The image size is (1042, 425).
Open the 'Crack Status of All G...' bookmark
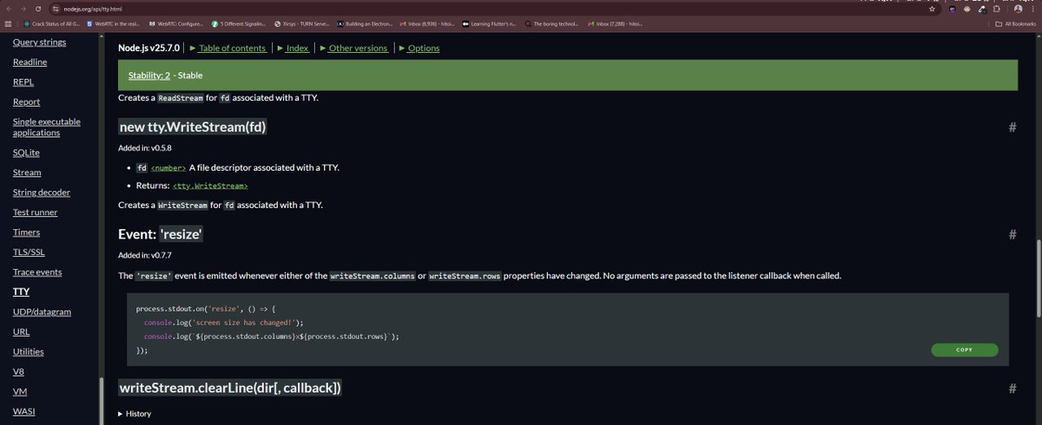[52, 23]
